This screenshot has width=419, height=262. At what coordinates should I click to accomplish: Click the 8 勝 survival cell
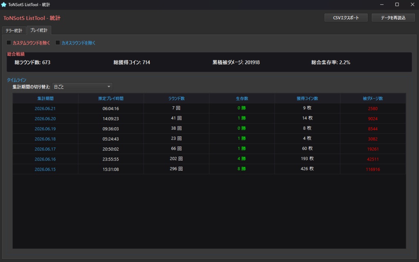(242, 169)
